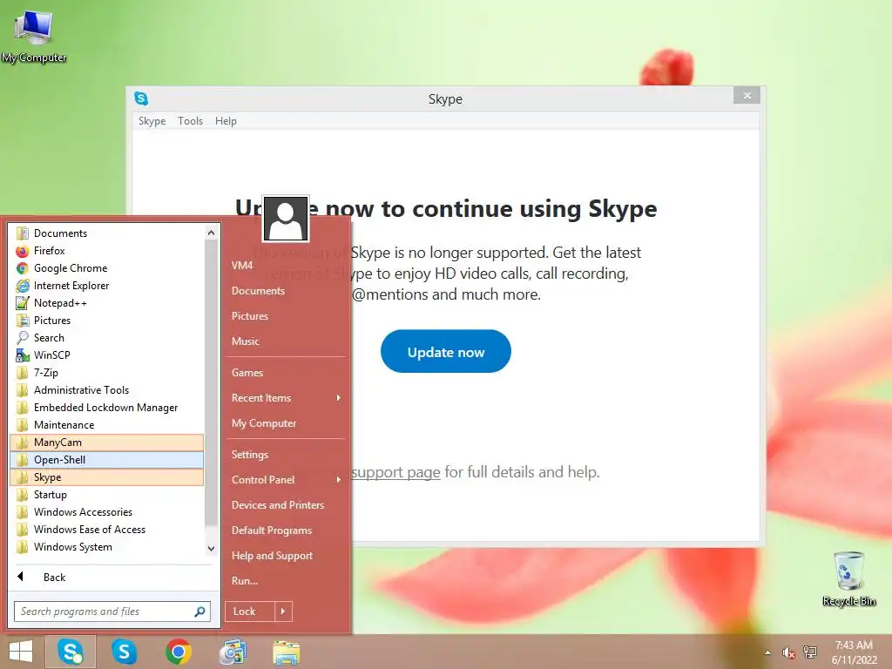The width and height of the screenshot is (892, 669).
Task: Open the Tools menu in the Skype window
Action: (190, 120)
